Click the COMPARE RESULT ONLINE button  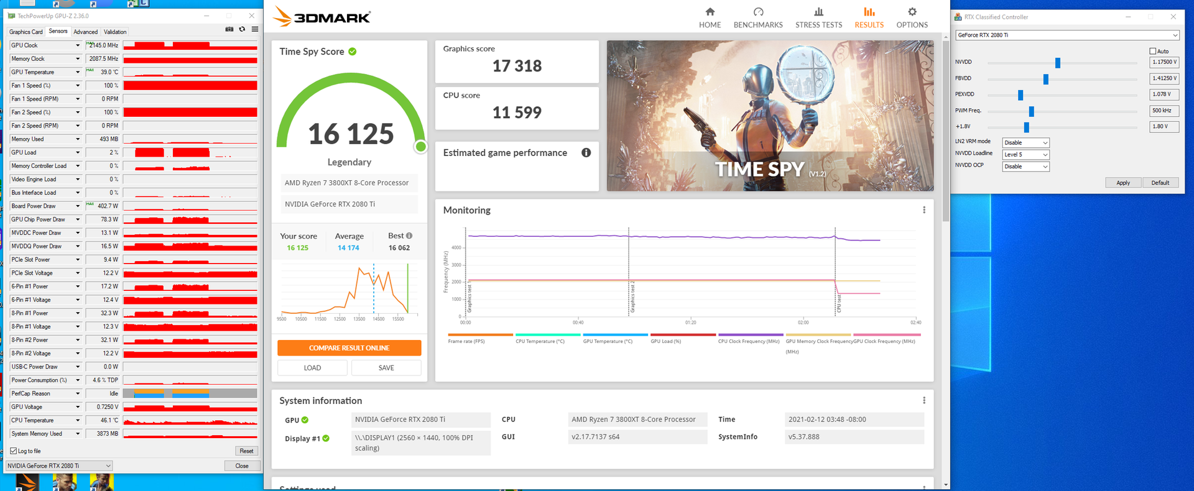point(349,348)
